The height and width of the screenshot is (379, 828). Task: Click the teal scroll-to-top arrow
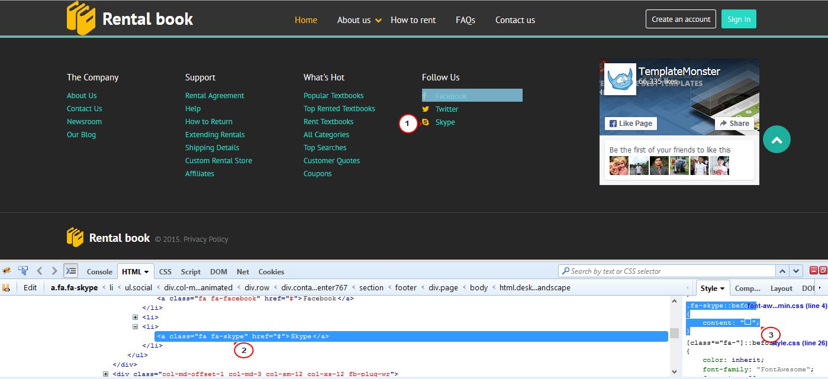777,139
